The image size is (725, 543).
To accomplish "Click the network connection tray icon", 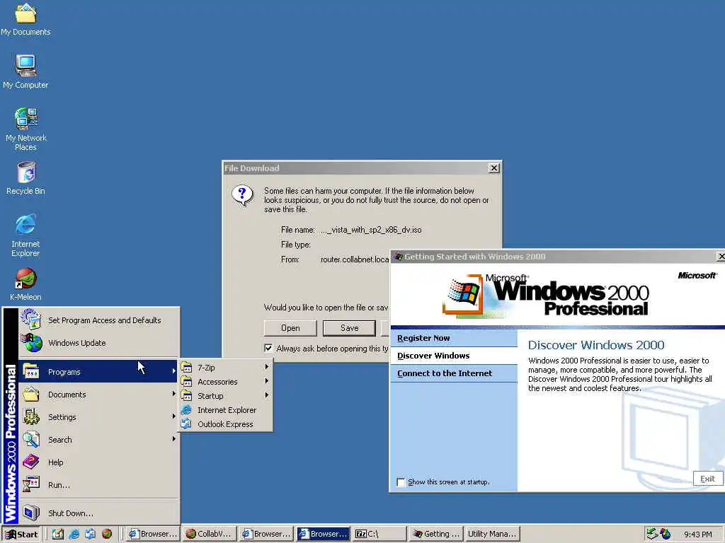I will pyautogui.click(x=652, y=534).
